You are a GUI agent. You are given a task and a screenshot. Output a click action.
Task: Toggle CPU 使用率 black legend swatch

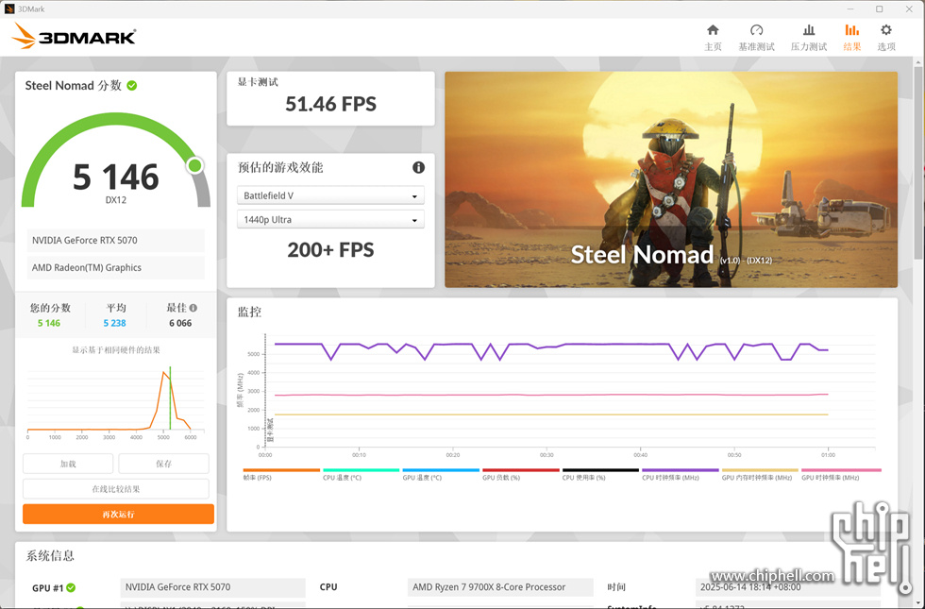pyautogui.click(x=600, y=470)
